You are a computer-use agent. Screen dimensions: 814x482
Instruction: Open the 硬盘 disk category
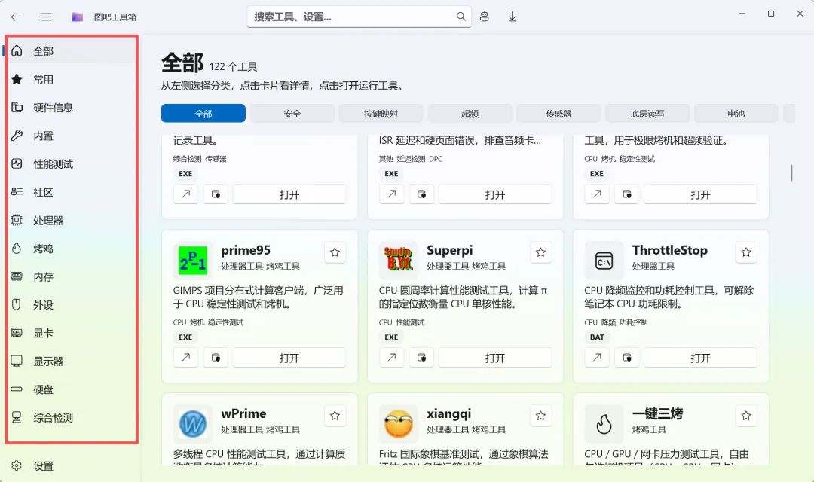pyautogui.click(x=71, y=389)
